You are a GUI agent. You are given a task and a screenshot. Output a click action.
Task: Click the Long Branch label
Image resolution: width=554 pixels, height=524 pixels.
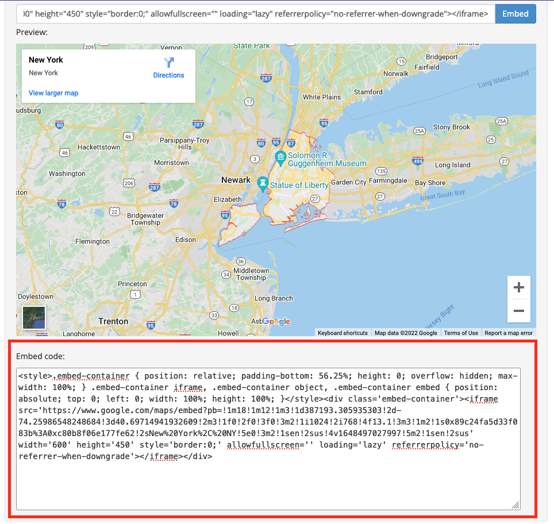(274, 298)
